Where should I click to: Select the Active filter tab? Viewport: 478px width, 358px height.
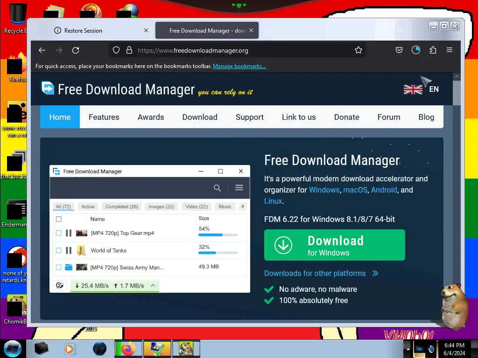click(x=88, y=207)
